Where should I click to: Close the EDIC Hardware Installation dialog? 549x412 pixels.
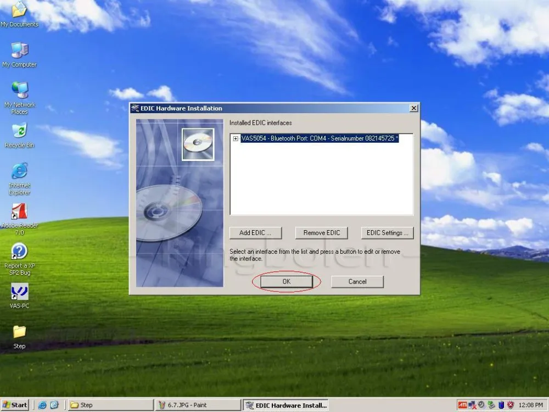(x=413, y=108)
